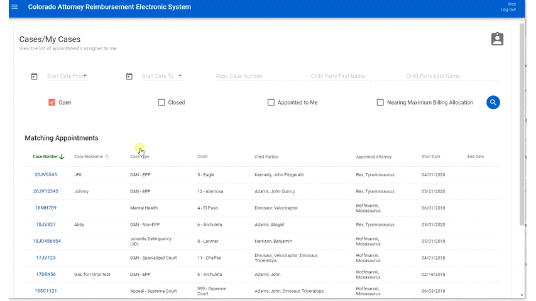Open the Start Date From calendar icon
The height and width of the screenshot is (301, 536).
[34, 77]
